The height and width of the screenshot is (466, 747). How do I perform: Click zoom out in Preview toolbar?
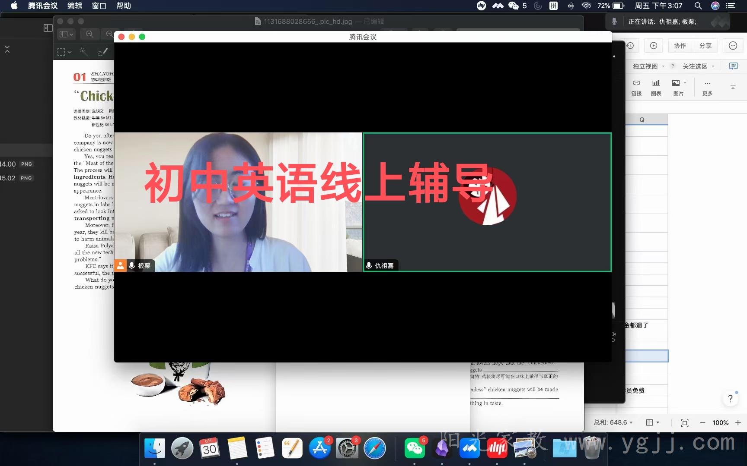[x=89, y=34]
